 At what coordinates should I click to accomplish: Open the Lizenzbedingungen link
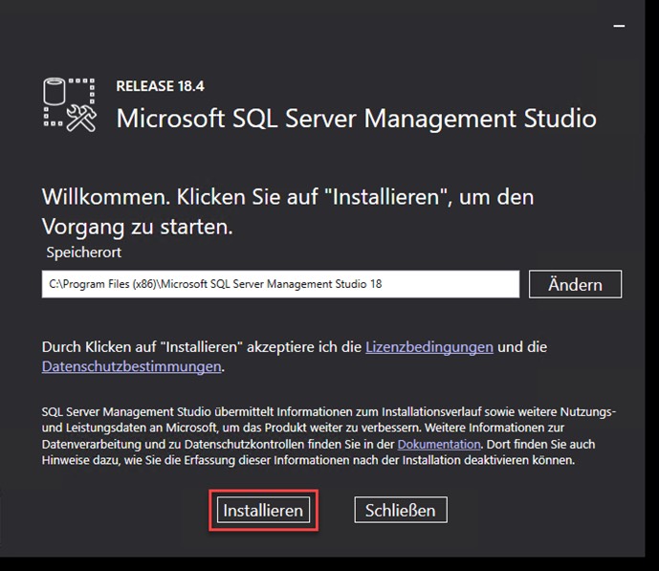point(429,347)
